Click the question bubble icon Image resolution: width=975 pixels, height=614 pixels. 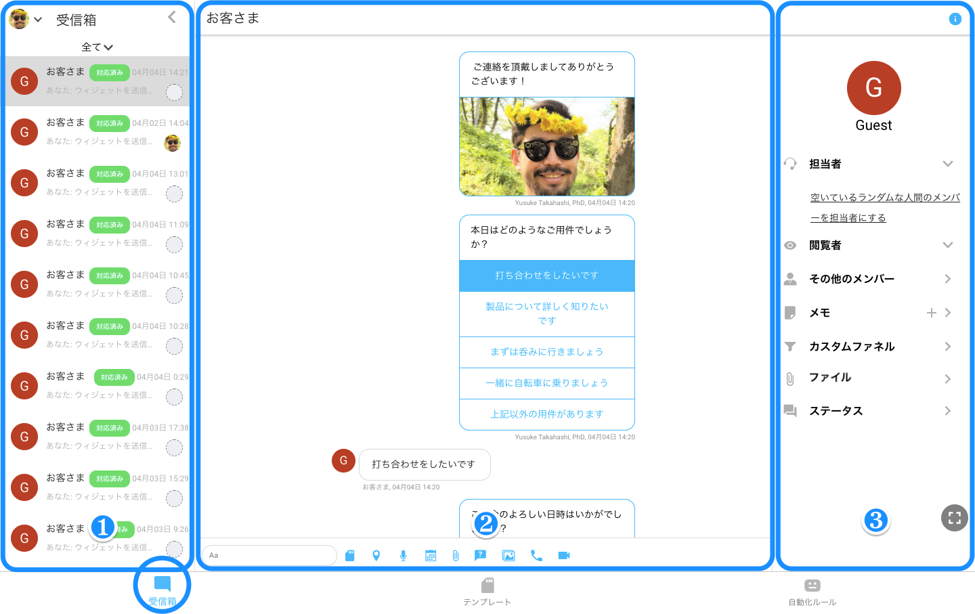(x=481, y=556)
